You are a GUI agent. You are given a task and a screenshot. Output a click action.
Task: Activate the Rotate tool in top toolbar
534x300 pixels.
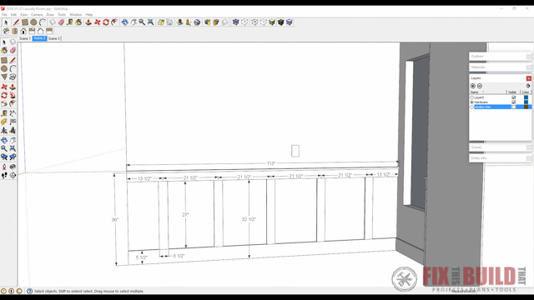(x=106, y=22)
